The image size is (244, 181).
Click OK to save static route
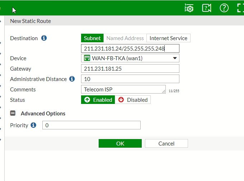click(x=120, y=143)
